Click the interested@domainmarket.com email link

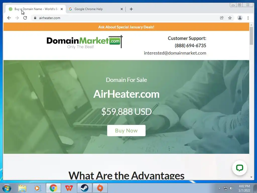point(175,53)
